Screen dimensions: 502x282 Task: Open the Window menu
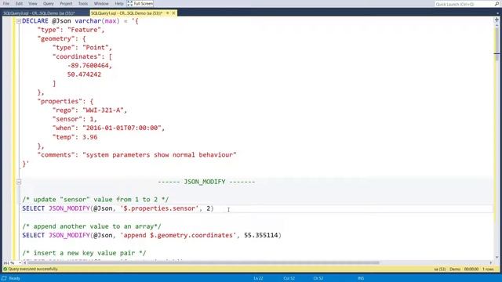(x=101, y=4)
